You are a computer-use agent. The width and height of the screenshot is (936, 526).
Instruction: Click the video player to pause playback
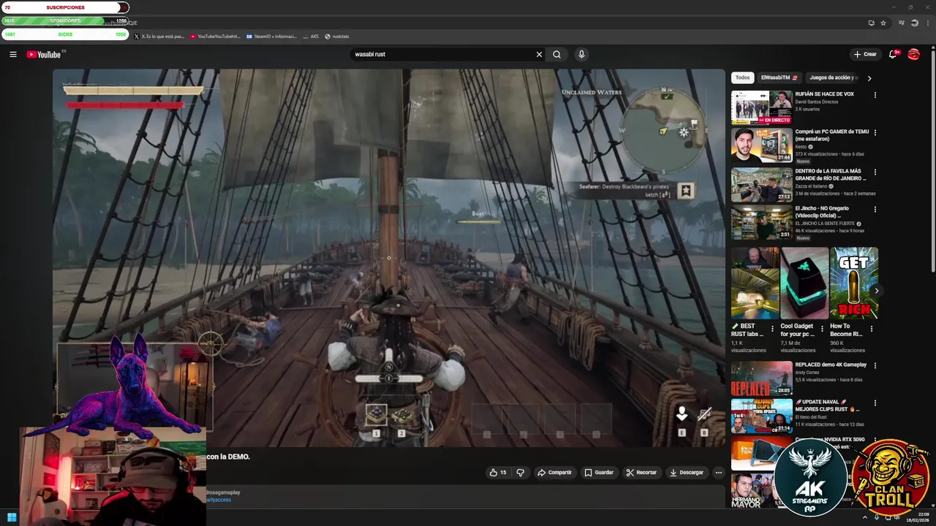(388, 258)
